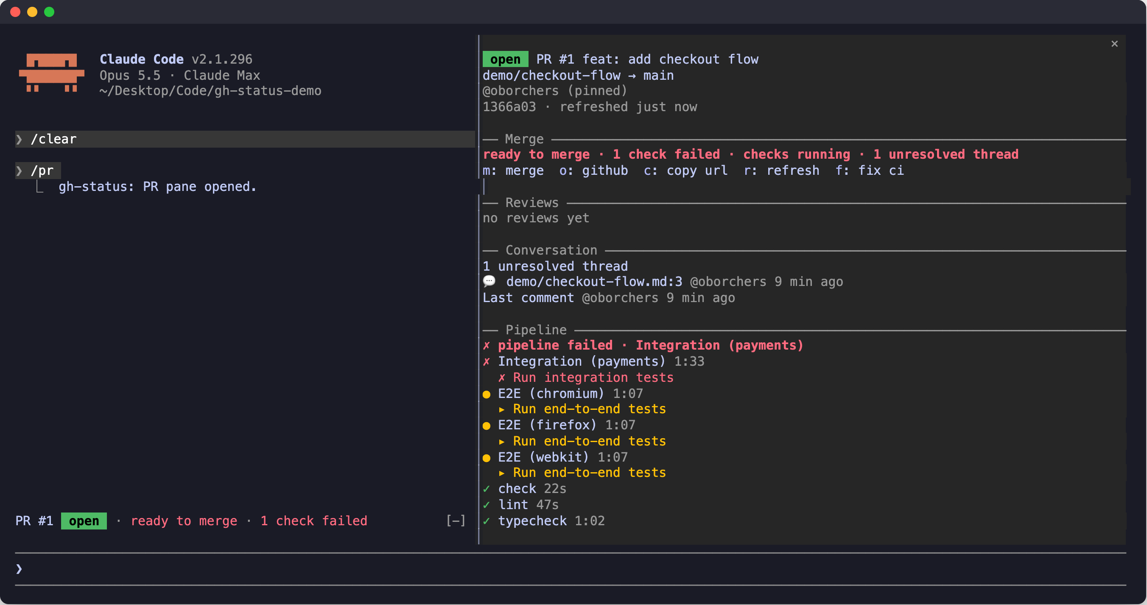This screenshot has width=1147, height=605.
Task: Click the speech bubble icon beside demo/checkout-flow.md:3
Action: tap(490, 281)
